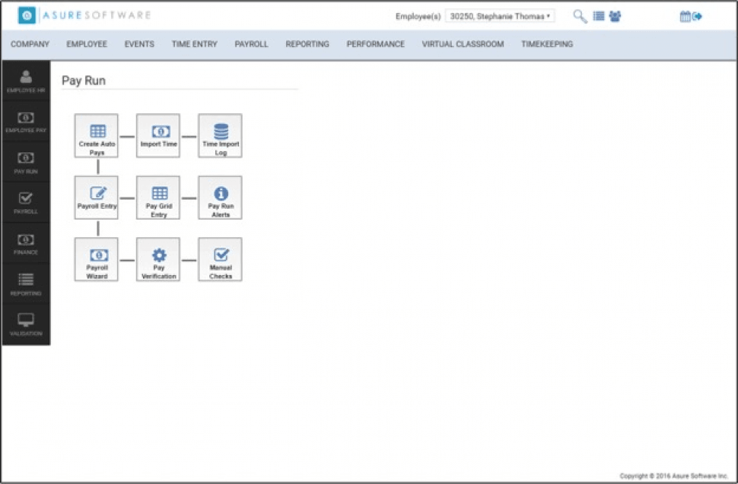View Pay Run Alerts
Screen dimensions: 738x484
tap(219, 198)
